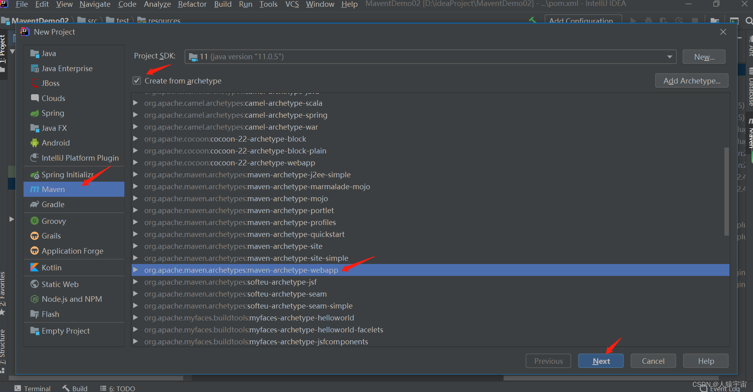
Task: Select Java Enterprise icon in list
Action: click(x=35, y=68)
